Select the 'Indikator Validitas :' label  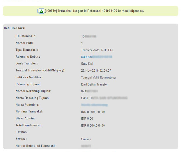[x=29, y=77]
